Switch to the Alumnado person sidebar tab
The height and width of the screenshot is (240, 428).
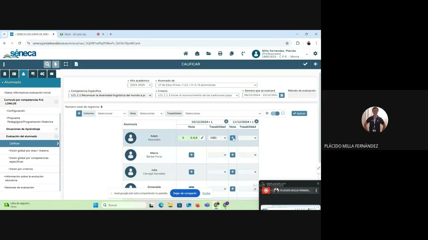[23, 74]
